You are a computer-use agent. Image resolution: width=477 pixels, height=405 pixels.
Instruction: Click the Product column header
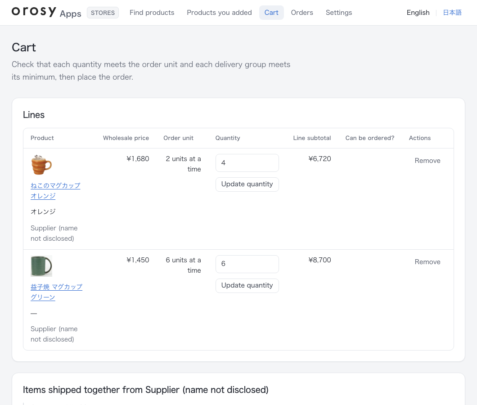(42, 138)
